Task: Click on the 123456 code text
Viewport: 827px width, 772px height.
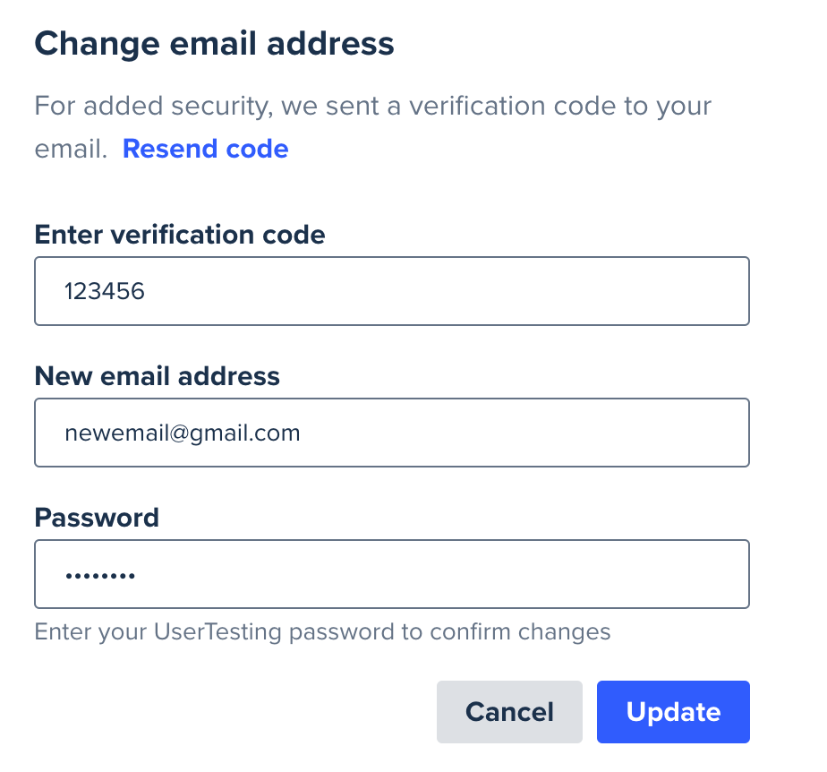Action: (105, 291)
